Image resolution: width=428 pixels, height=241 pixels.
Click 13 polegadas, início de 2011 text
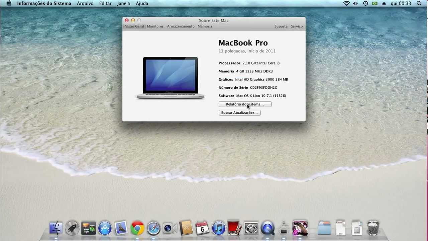point(247,51)
